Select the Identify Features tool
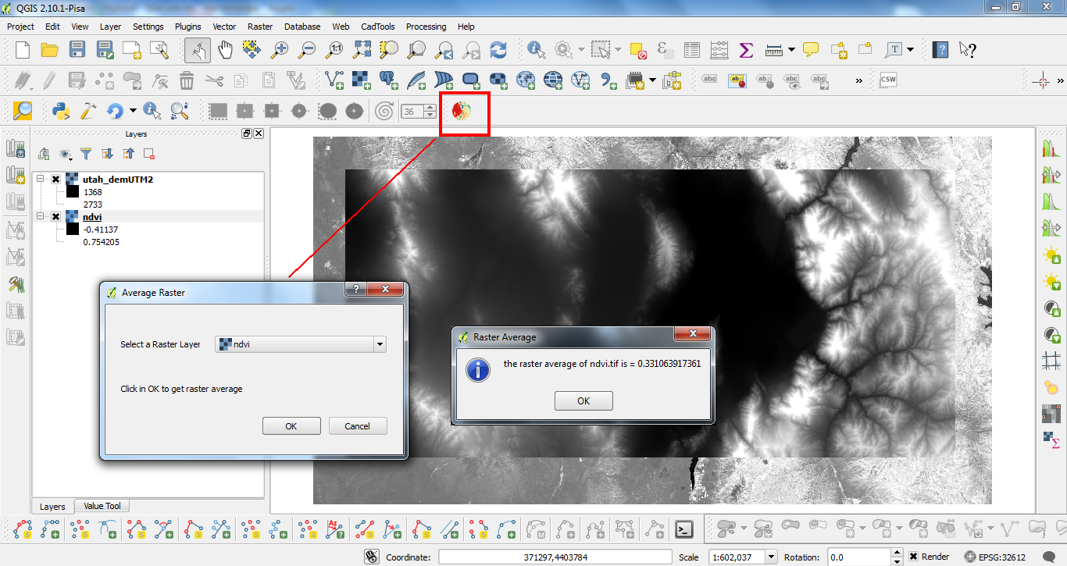 pos(536,50)
